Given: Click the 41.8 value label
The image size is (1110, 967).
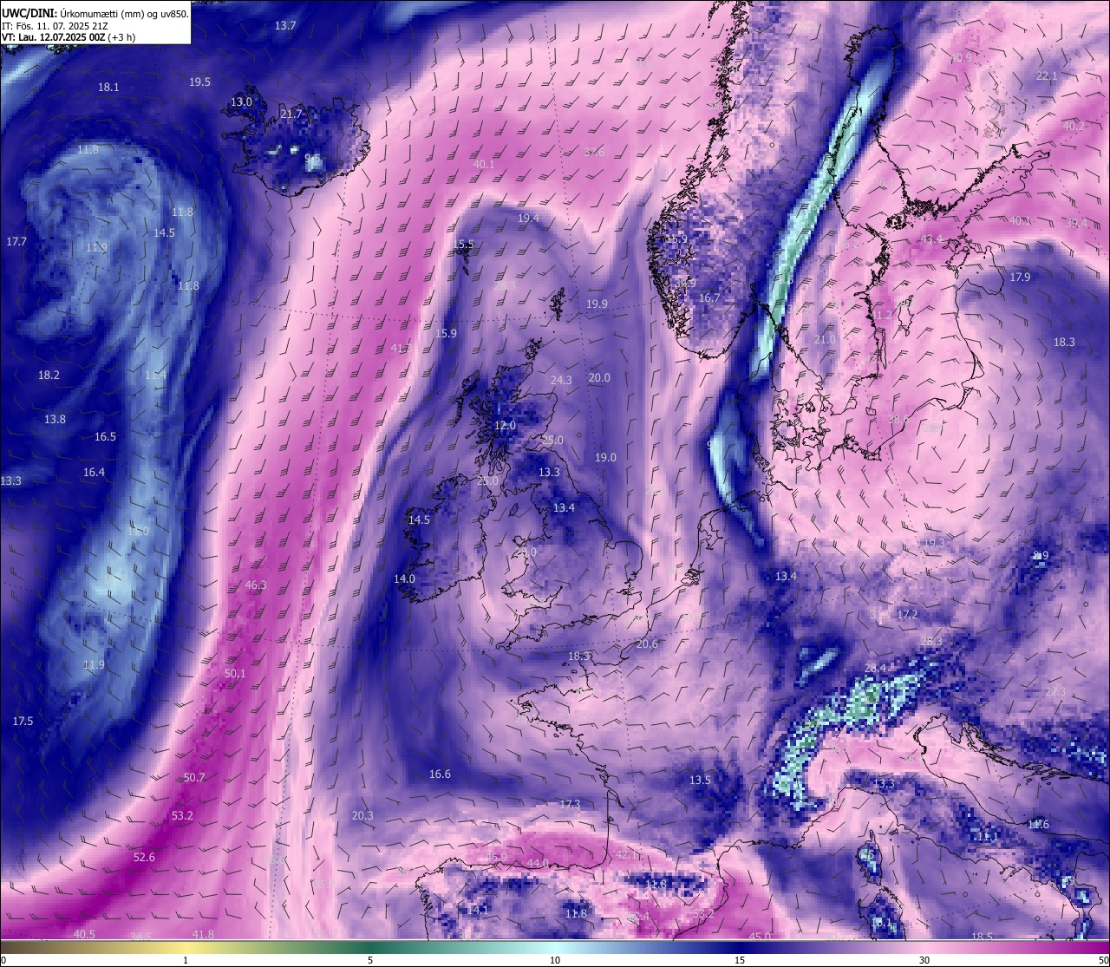Looking at the screenshot, I should 203,935.
